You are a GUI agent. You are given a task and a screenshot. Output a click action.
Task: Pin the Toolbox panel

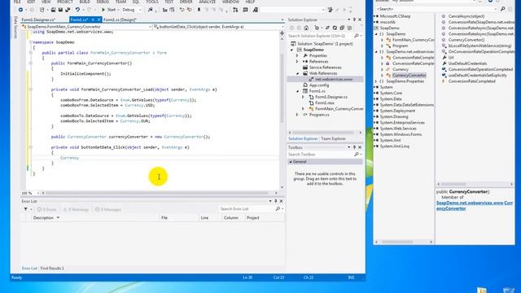354,147
